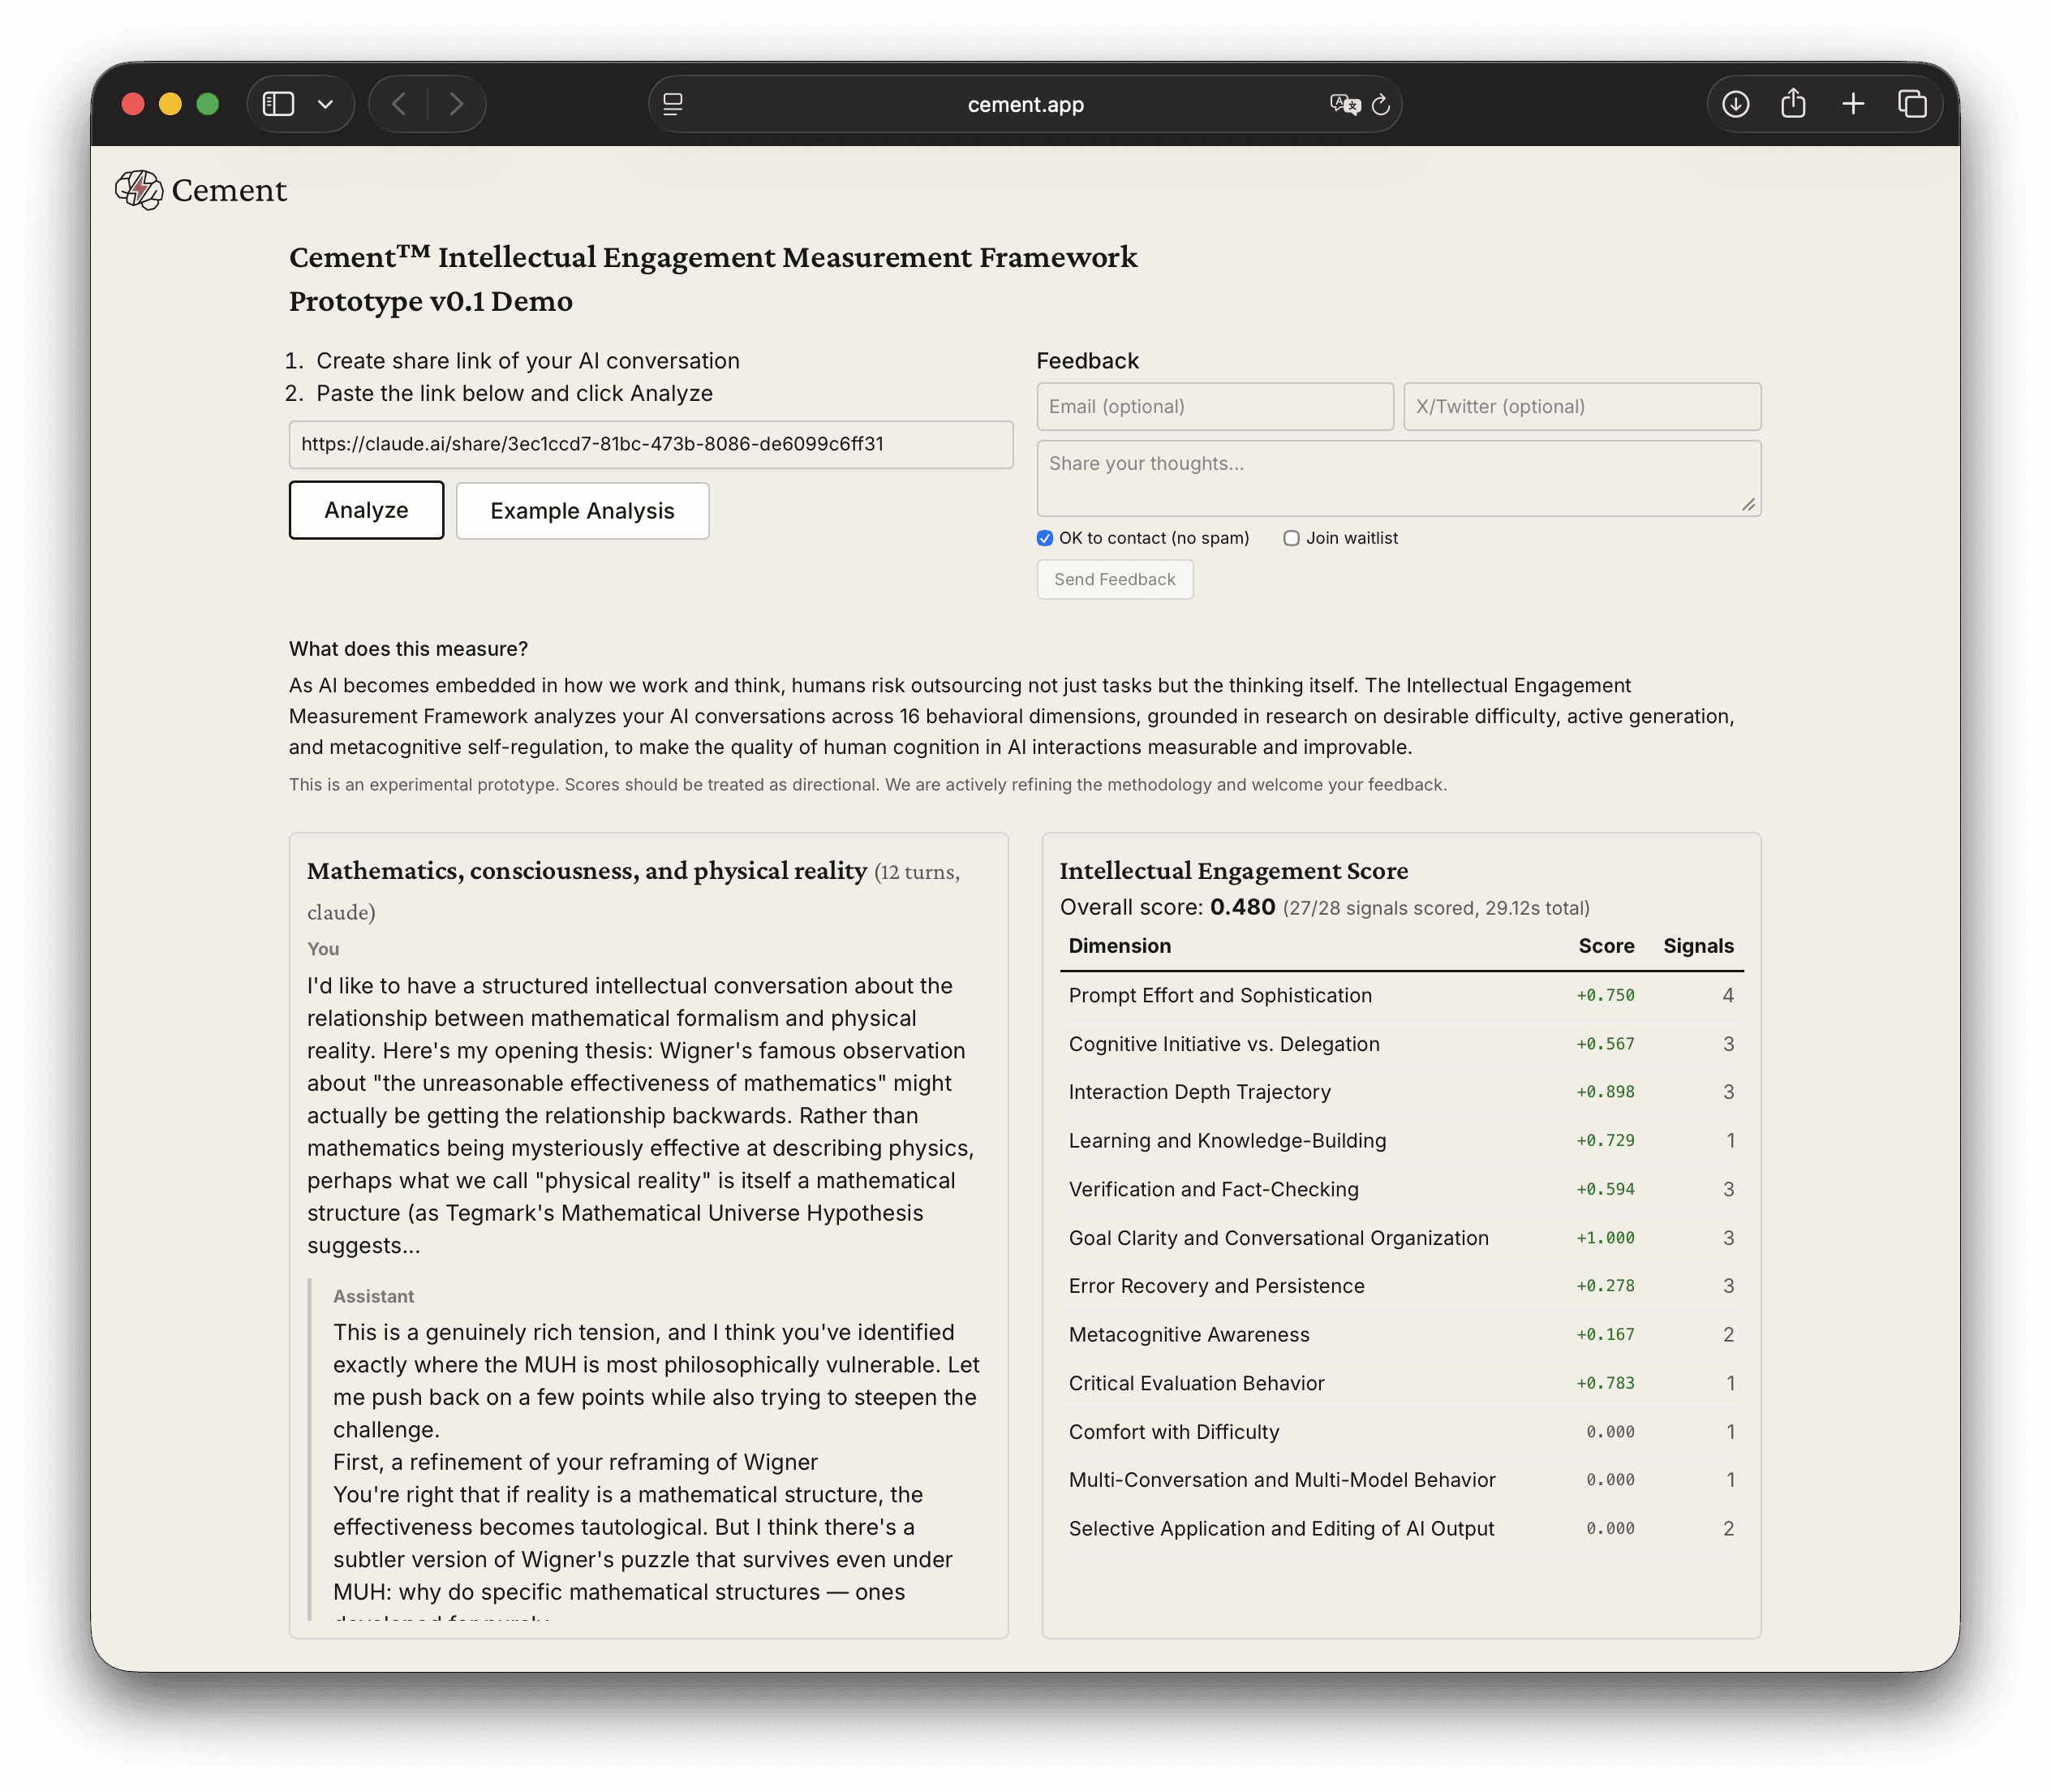
Task: Open a new tab with plus icon
Action: (x=1852, y=104)
